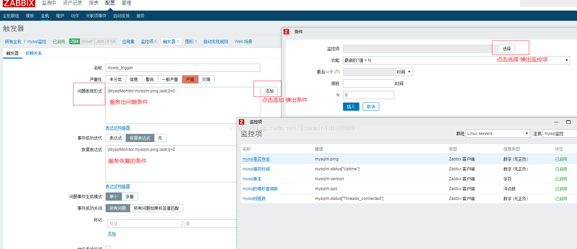Open the 配置 top menu
The width and height of the screenshot is (577, 249).
(x=110, y=3)
